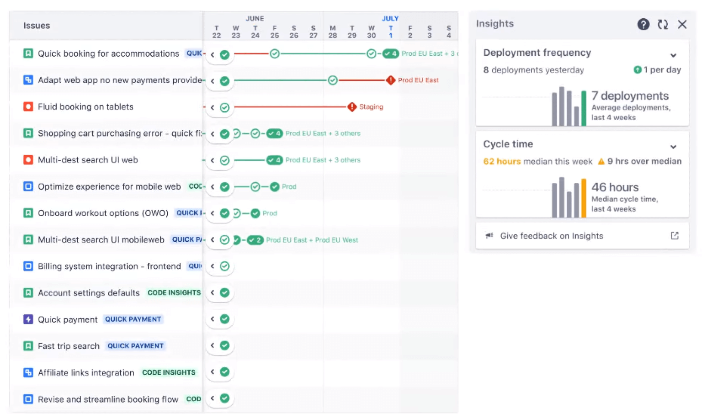Collapse the Deployment frequency section
Image resolution: width=702 pixels, height=414 pixels.
(674, 55)
